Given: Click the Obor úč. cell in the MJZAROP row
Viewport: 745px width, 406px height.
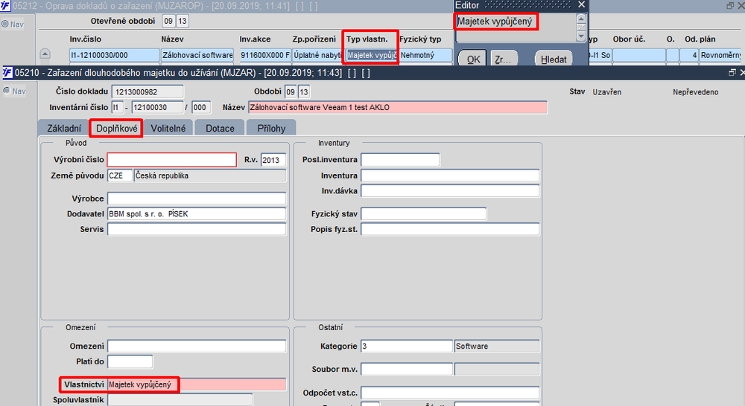Looking at the screenshot, I should coord(638,55).
